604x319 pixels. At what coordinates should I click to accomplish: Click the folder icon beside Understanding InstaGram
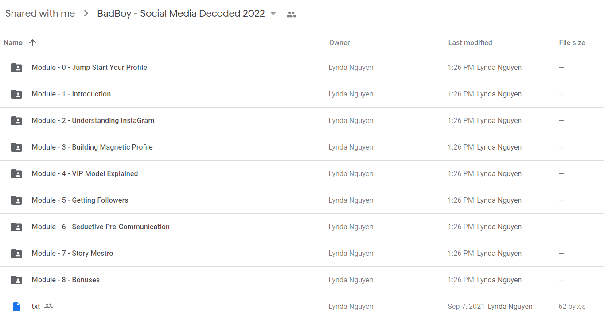(16, 121)
